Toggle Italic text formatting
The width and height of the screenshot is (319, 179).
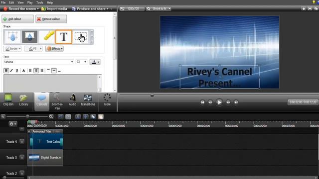[x=11, y=71]
